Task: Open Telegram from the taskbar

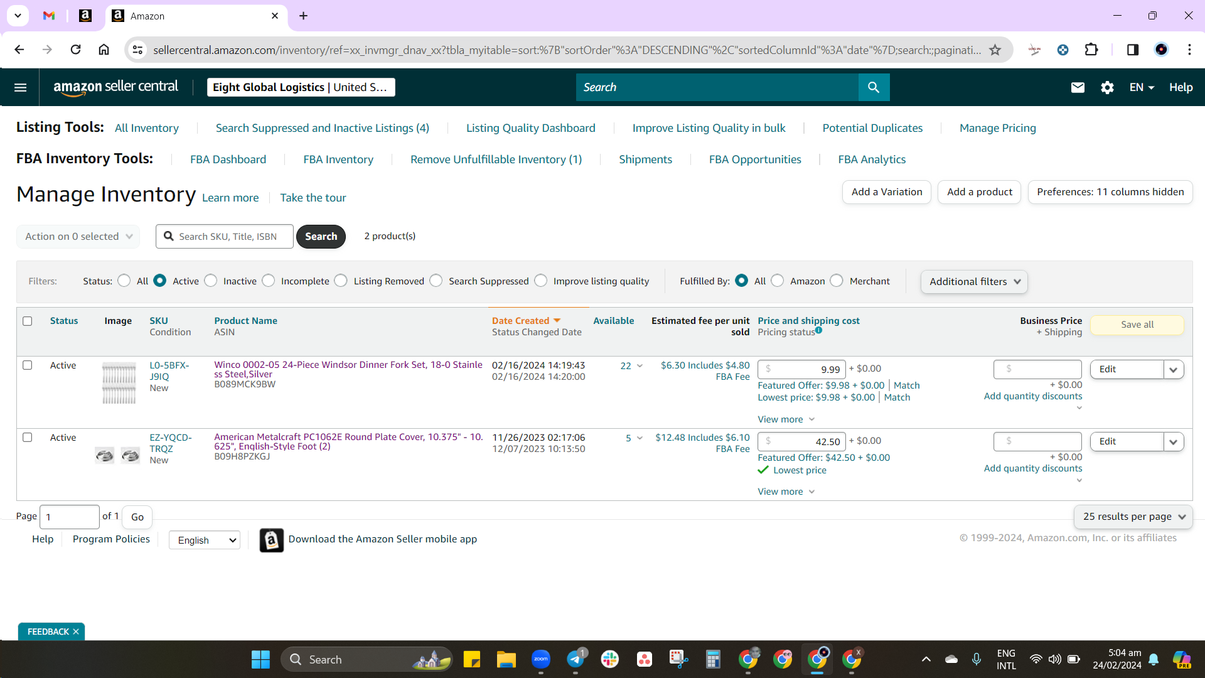Action: pyautogui.click(x=576, y=659)
